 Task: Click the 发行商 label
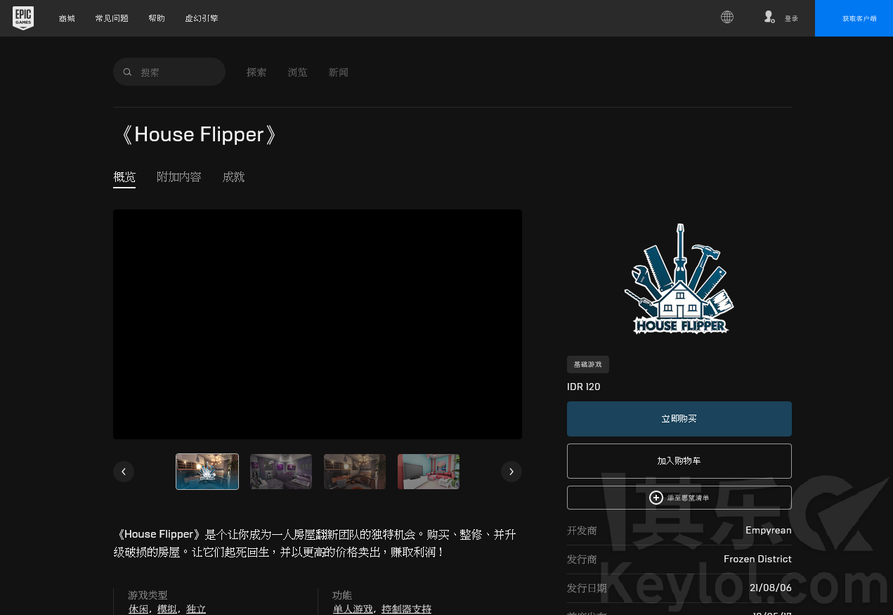pos(582,559)
